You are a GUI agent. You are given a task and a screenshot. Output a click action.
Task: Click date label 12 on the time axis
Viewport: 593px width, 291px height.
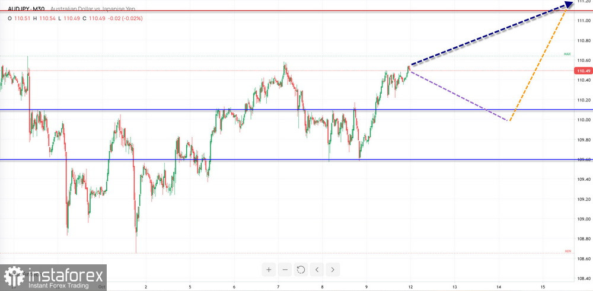(x=410, y=287)
